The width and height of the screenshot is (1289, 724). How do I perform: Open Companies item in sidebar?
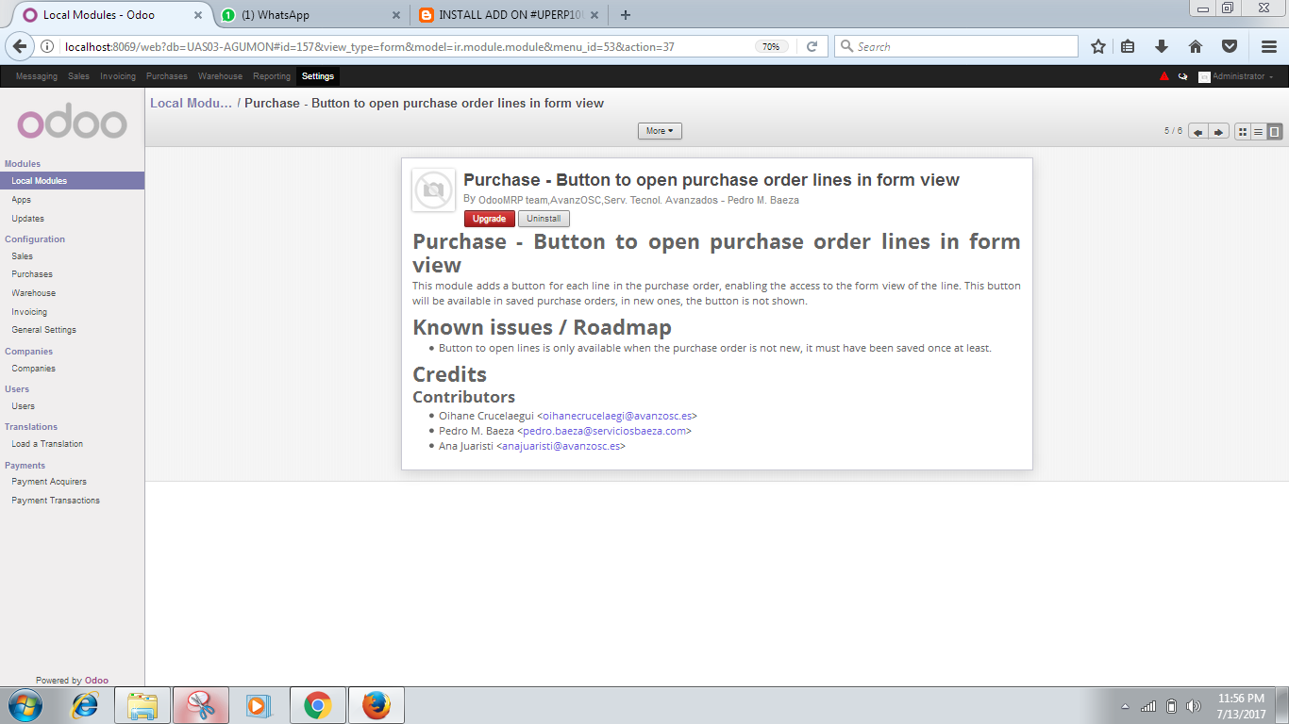tap(34, 369)
